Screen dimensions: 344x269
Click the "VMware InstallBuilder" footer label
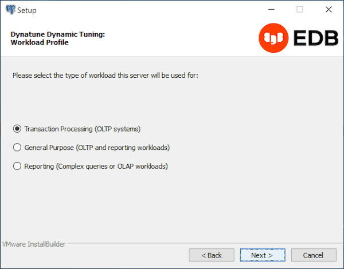point(34,244)
